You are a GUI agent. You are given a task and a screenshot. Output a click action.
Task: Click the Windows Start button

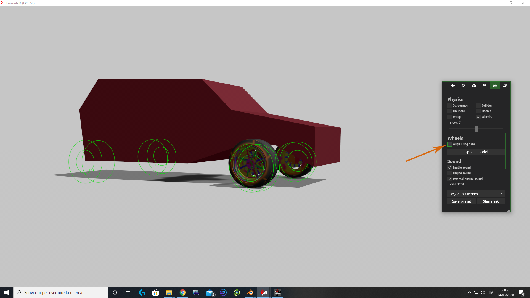pyautogui.click(x=7, y=292)
